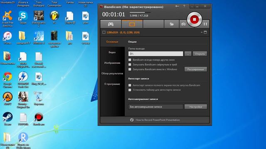Launch Google Chrome desktop shortcut
This screenshot has width=266, height=149.
[7, 80]
